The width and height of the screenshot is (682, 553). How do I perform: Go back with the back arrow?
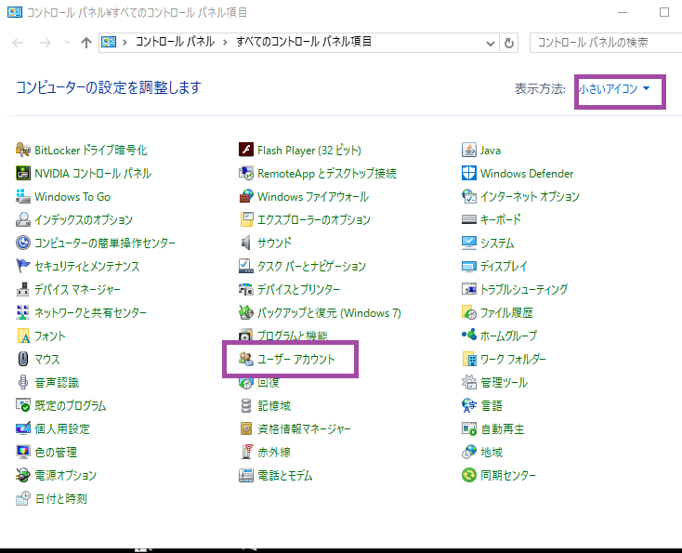coord(18,43)
